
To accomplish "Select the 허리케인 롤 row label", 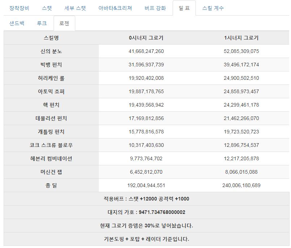I will click(51, 78).
